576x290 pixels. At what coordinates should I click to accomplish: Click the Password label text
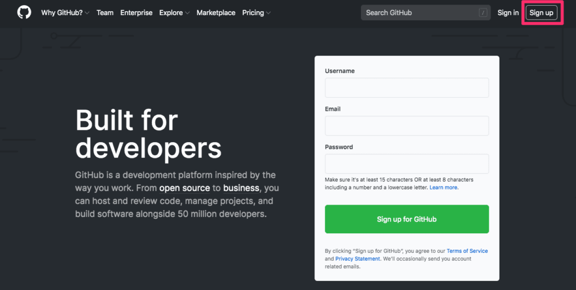pyautogui.click(x=339, y=147)
